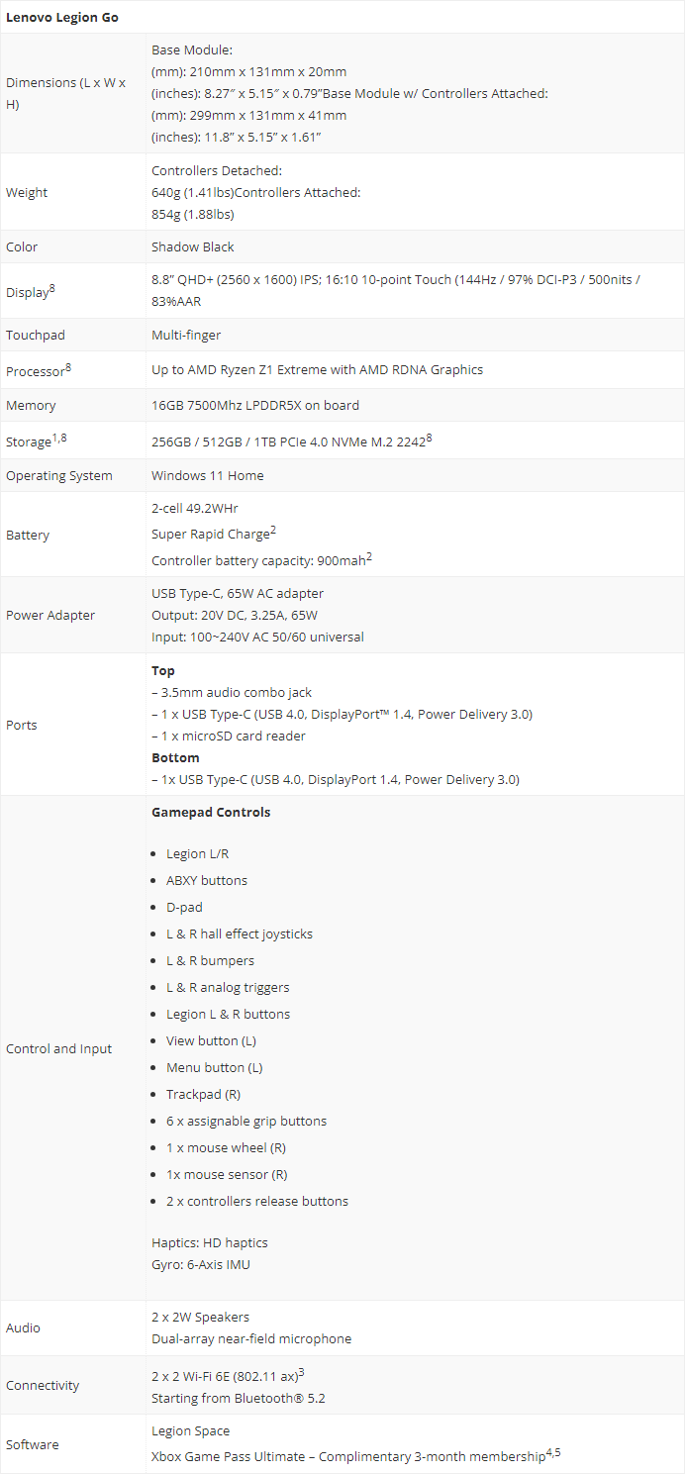Image resolution: width=686 pixels, height=1474 pixels.
Task: Select the Windows 11 Home value
Action: tap(208, 475)
